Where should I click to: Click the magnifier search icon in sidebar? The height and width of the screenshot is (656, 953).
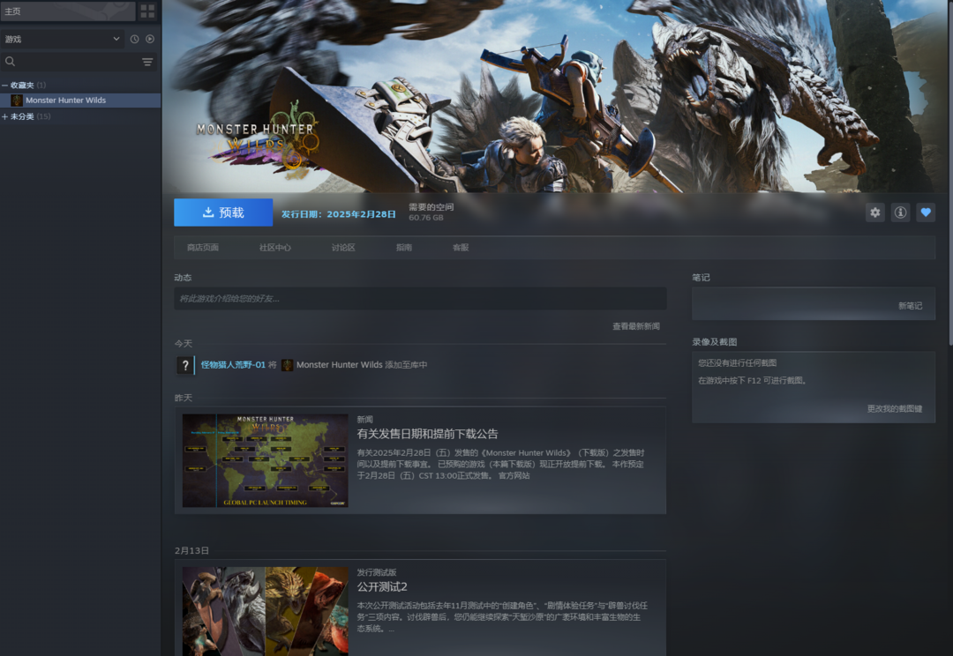coord(11,62)
